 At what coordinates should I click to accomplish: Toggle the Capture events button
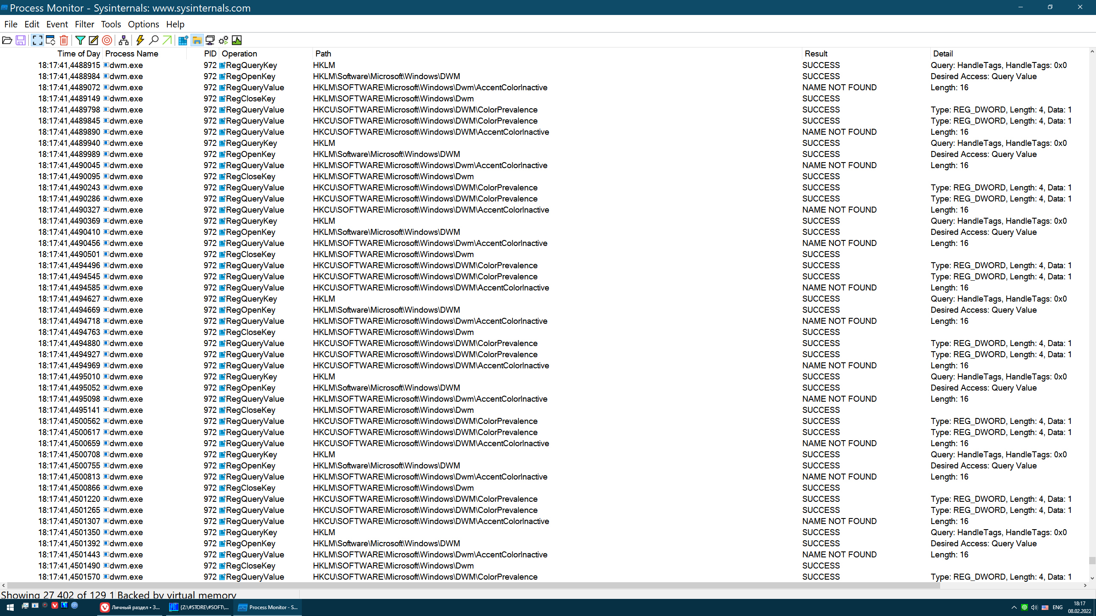pos(37,40)
